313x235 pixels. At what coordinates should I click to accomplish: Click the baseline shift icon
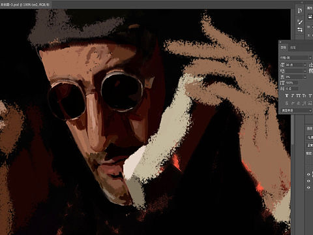pos(282,89)
